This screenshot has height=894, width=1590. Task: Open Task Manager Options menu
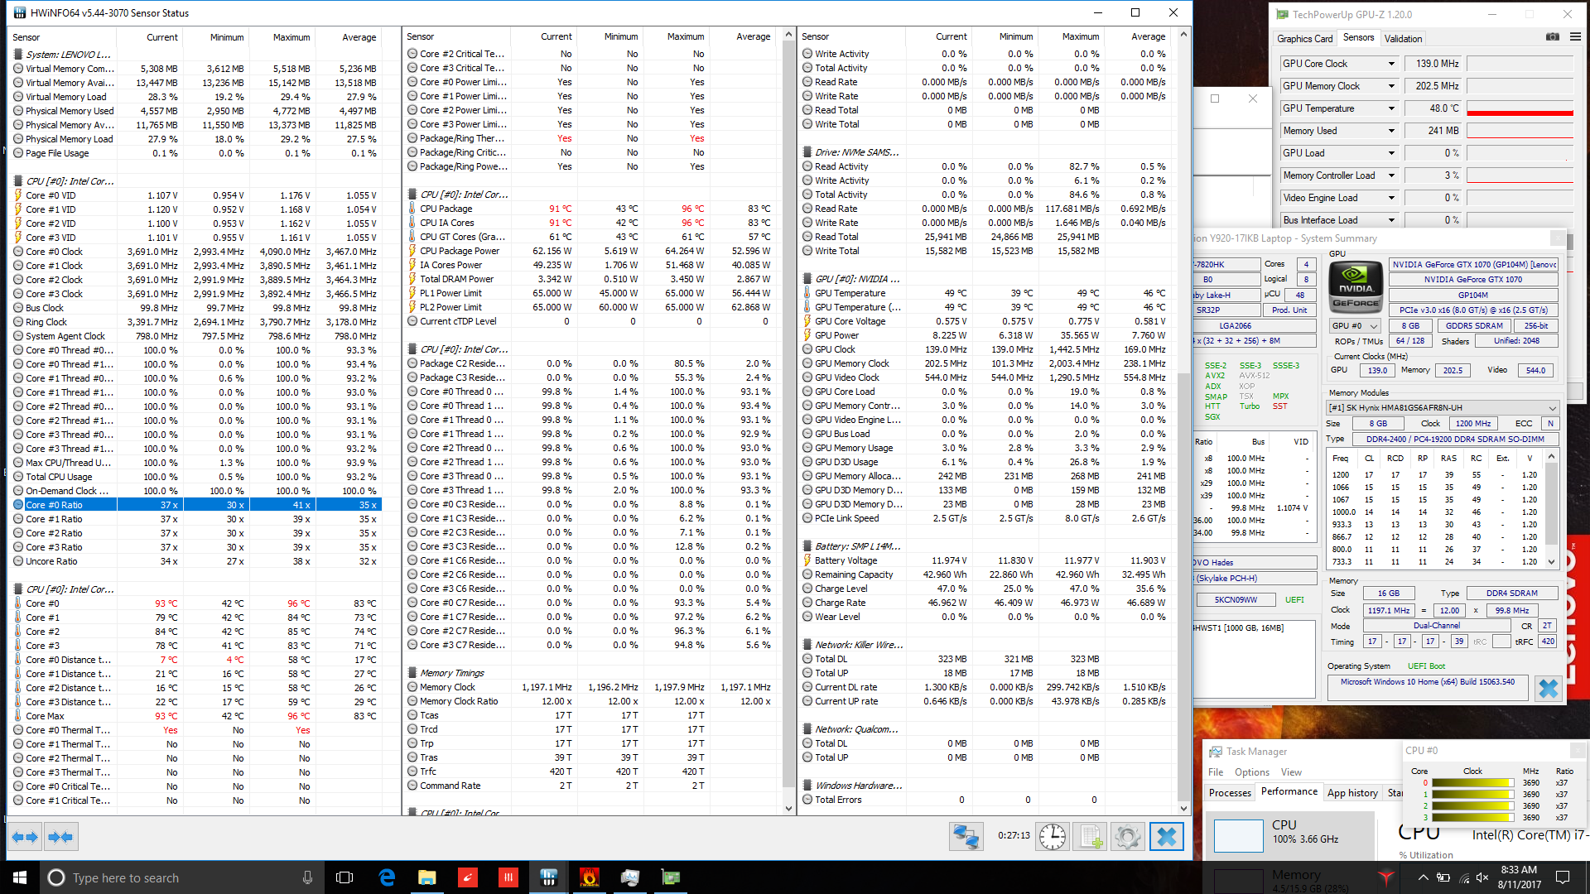(1251, 772)
